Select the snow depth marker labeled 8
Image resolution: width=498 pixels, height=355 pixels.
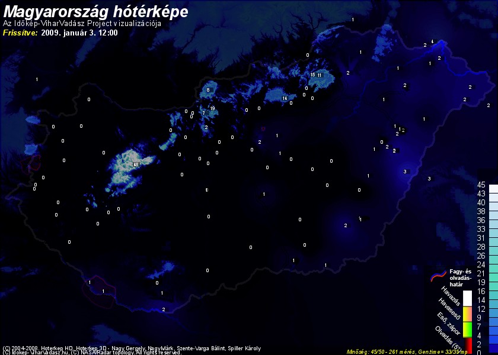point(208,90)
